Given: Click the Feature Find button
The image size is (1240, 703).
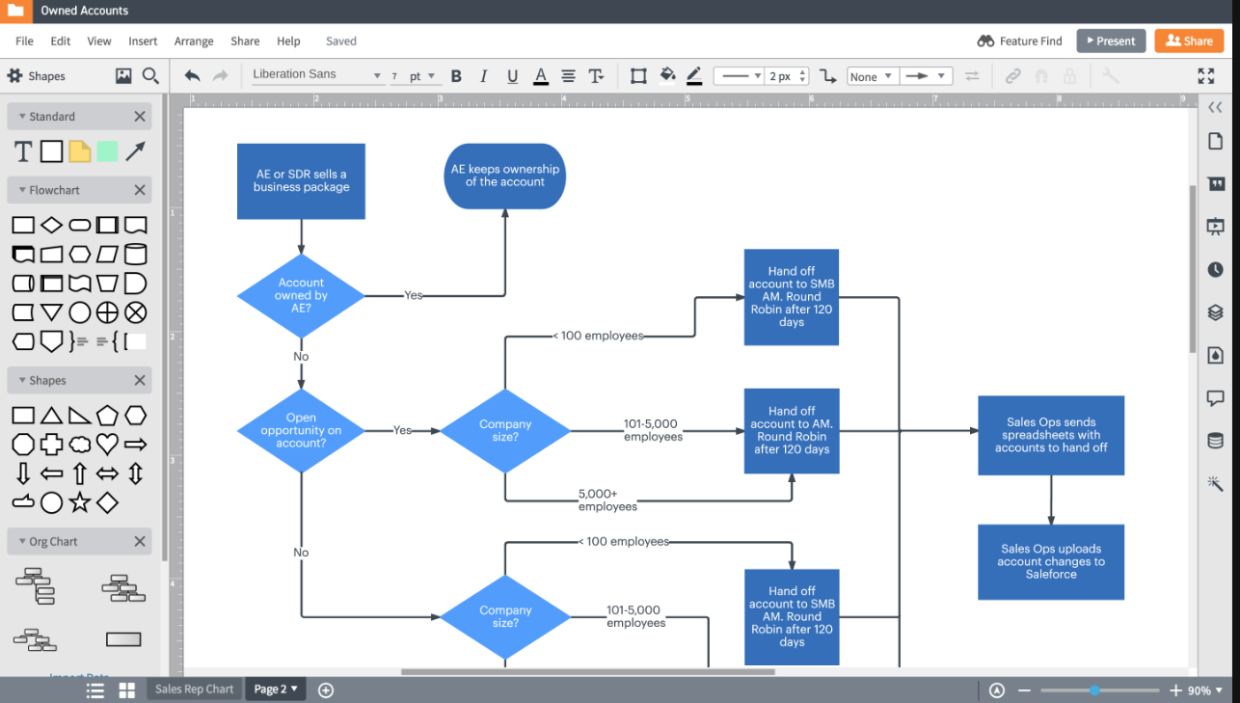Looking at the screenshot, I should pyautogui.click(x=1019, y=41).
